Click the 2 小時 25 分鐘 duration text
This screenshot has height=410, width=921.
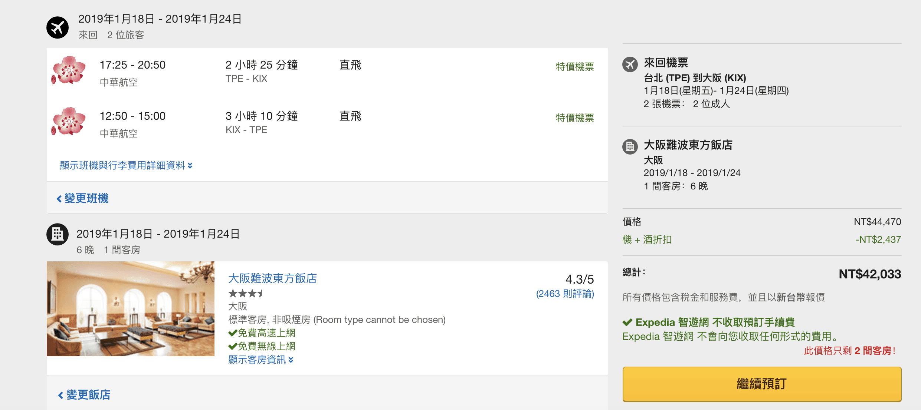[x=262, y=65]
